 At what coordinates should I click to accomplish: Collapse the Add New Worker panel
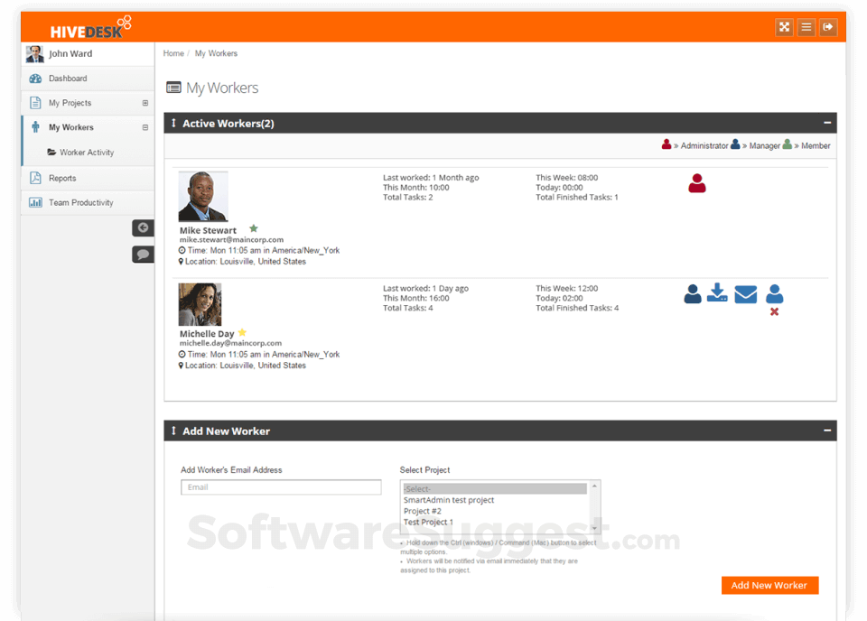(827, 431)
